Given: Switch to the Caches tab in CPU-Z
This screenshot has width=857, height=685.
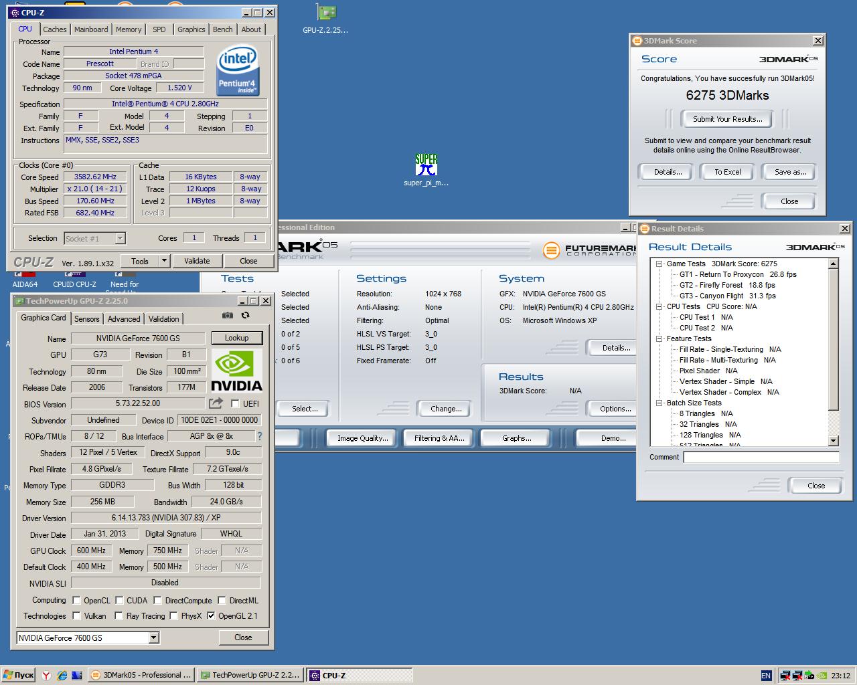Looking at the screenshot, I should point(55,29).
